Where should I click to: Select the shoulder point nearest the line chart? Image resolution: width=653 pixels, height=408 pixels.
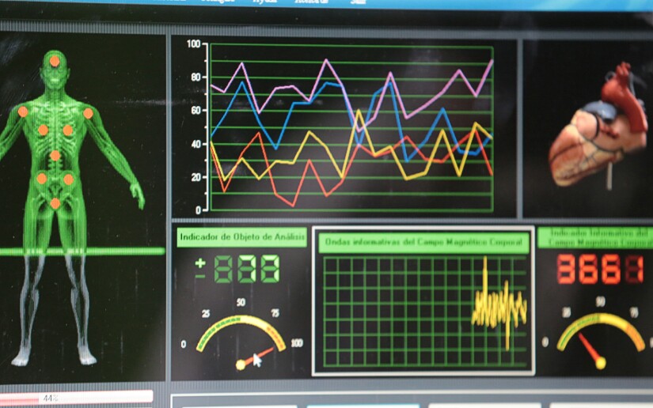[88, 113]
